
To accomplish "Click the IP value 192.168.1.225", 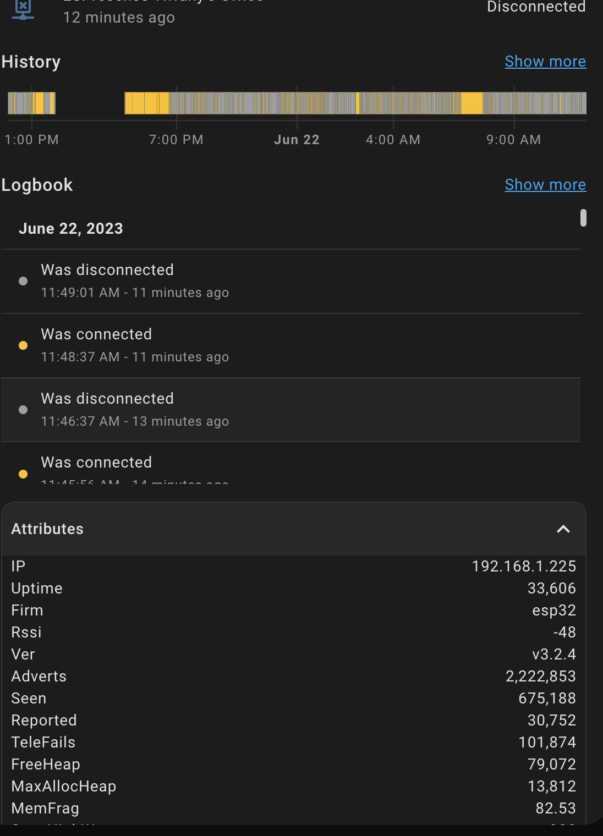I will [523, 566].
